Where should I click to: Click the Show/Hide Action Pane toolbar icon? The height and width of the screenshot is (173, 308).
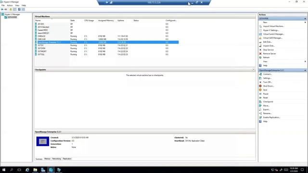23,10
